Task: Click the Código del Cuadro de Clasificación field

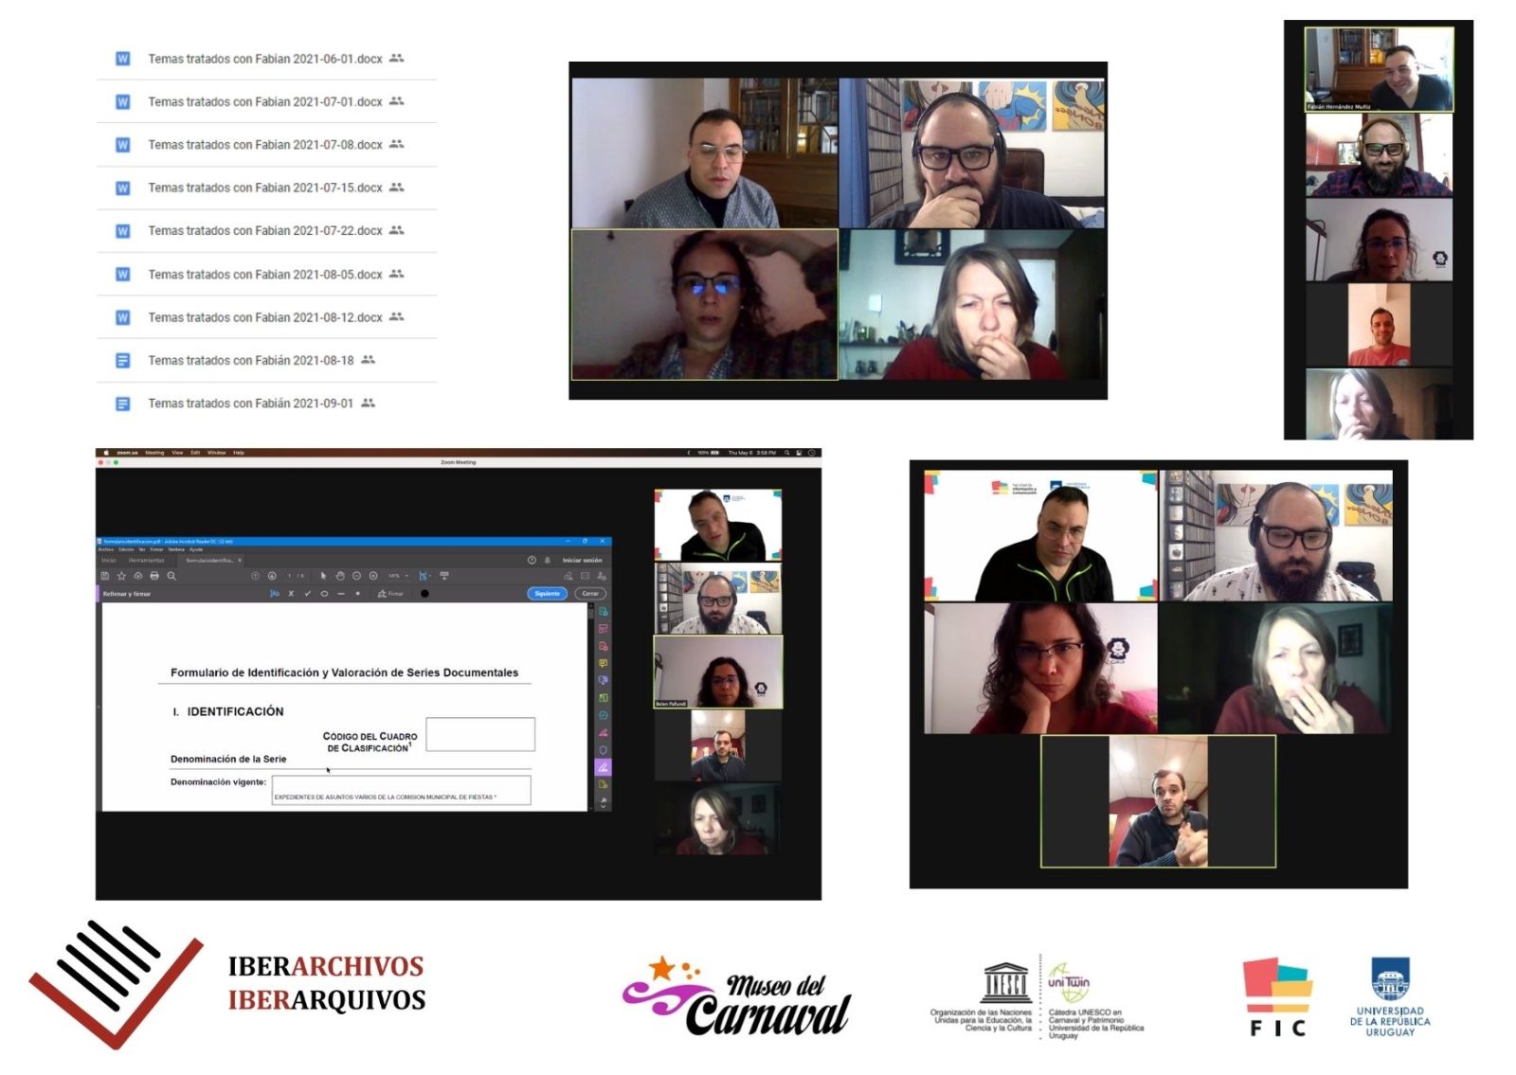Action: (x=480, y=734)
